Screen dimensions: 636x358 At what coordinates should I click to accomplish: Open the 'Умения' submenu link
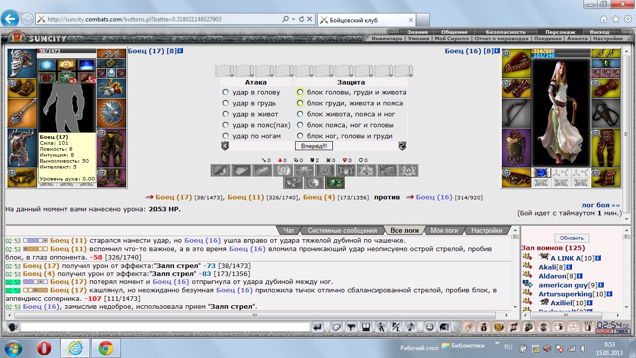[x=418, y=38]
